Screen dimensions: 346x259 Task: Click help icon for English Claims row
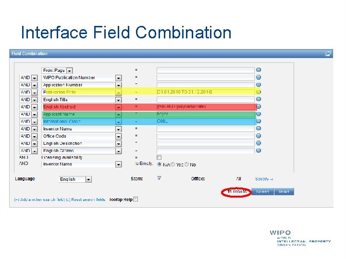[259, 151]
